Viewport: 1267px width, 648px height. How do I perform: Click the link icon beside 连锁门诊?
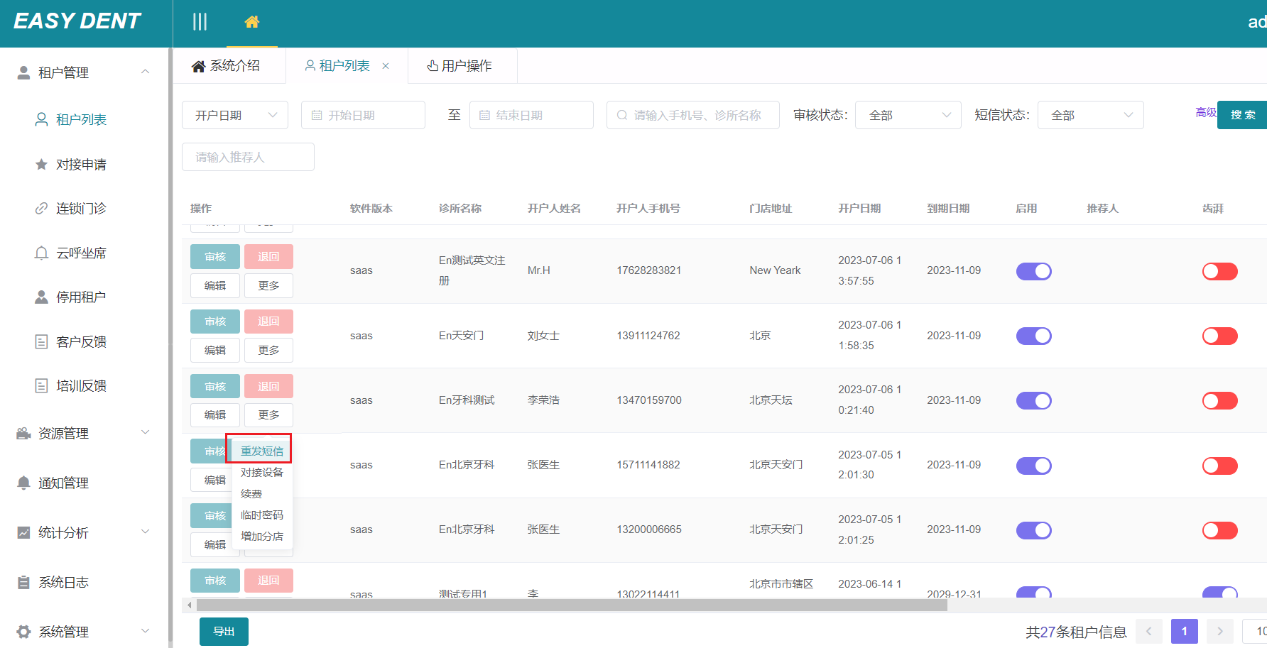[x=42, y=208]
